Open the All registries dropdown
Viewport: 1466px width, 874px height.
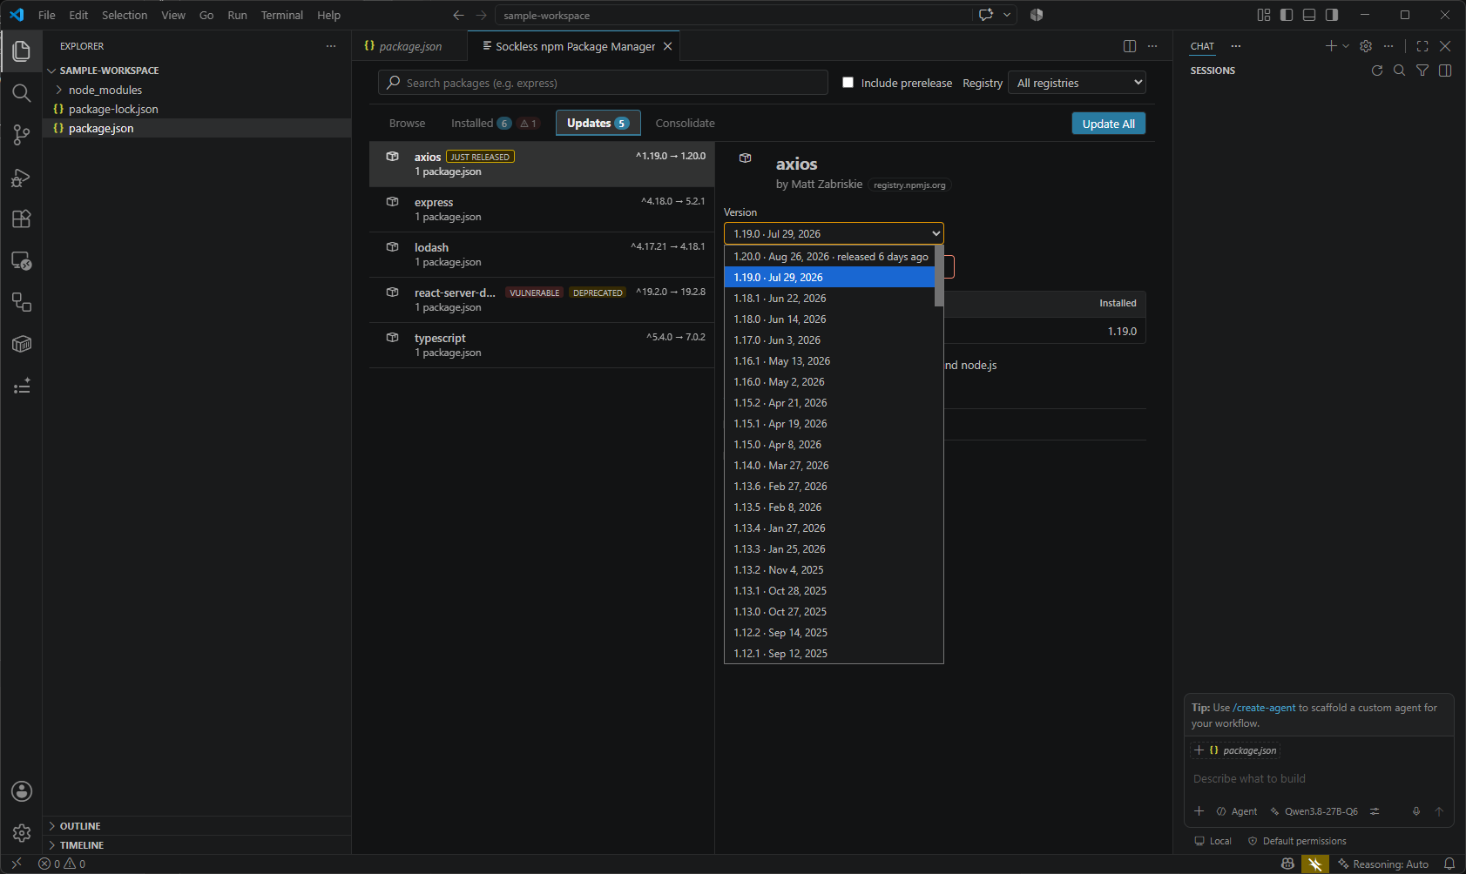(1077, 83)
